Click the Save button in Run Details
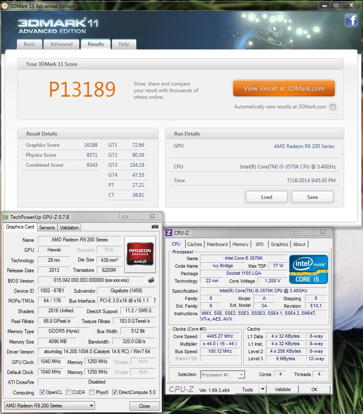Viewport: 363px width, 414px height. (313, 197)
